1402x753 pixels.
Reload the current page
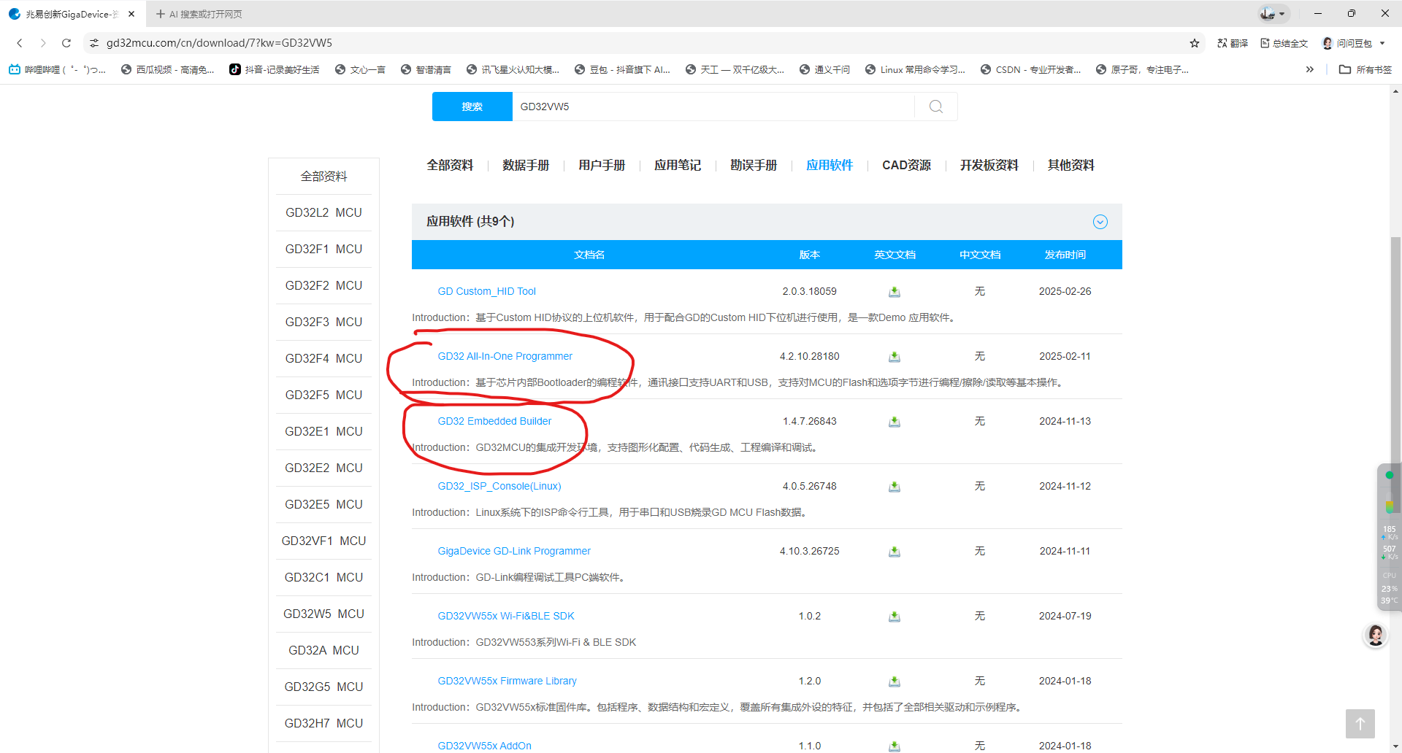point(66,43)
